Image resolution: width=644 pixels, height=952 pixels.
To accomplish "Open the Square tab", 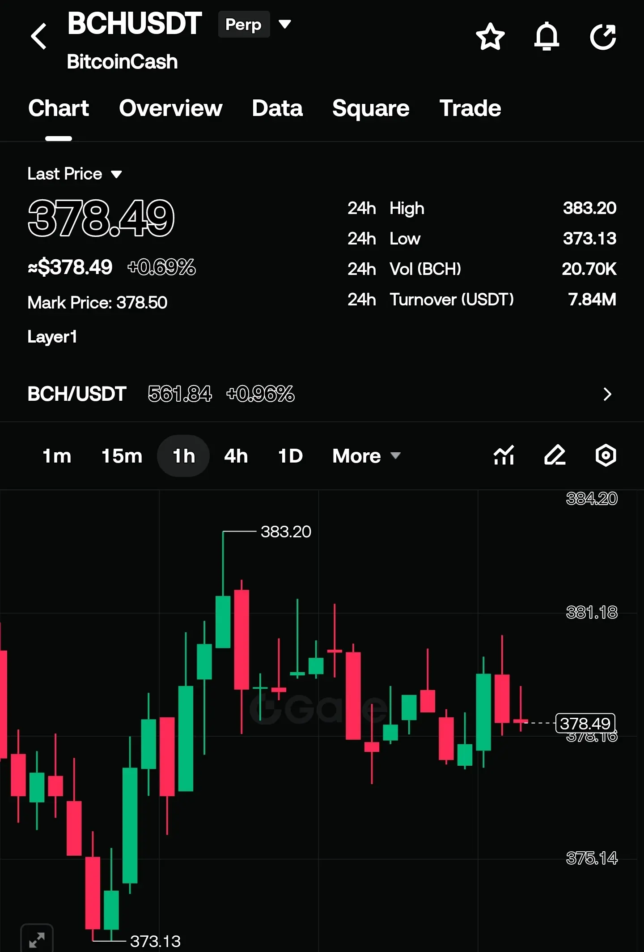I will click(371, 108).
